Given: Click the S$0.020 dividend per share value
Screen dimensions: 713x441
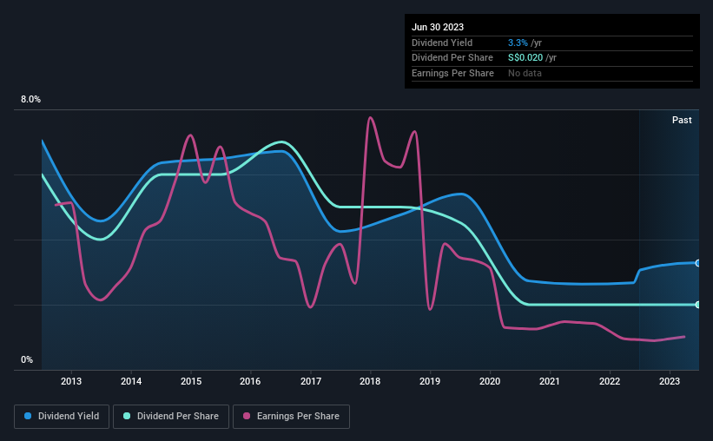Looking at the screenshot, I should (525, 58).
